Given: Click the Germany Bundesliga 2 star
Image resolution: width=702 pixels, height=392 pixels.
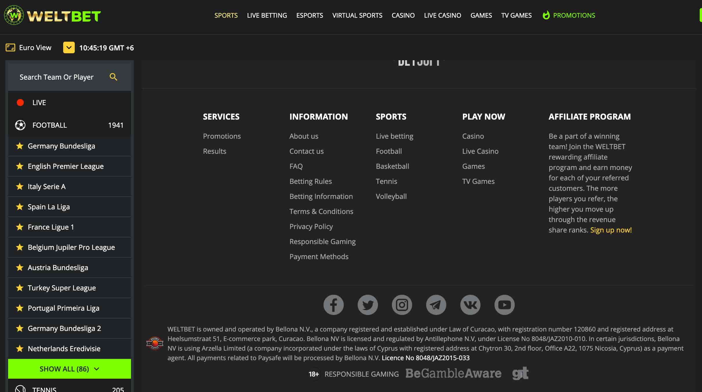Looking at the screenshot, I should 20,328.
